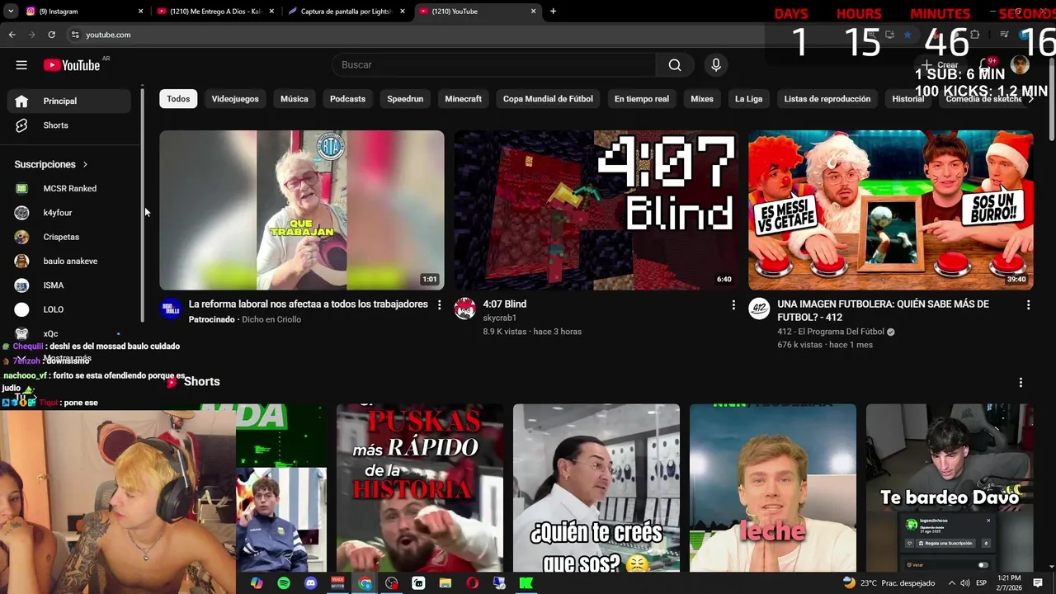Switch to Me Entrego A Dios tab
This screenshot has height=594, width=1056.
pyautogui.click(x=214, y=12)
